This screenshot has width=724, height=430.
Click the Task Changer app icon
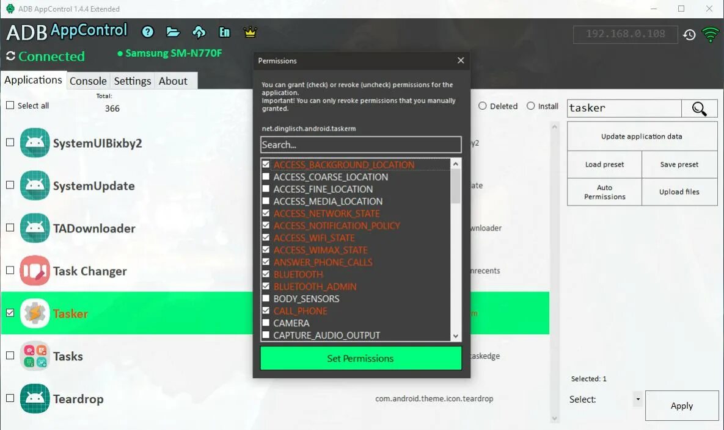[x=35, y=271]
